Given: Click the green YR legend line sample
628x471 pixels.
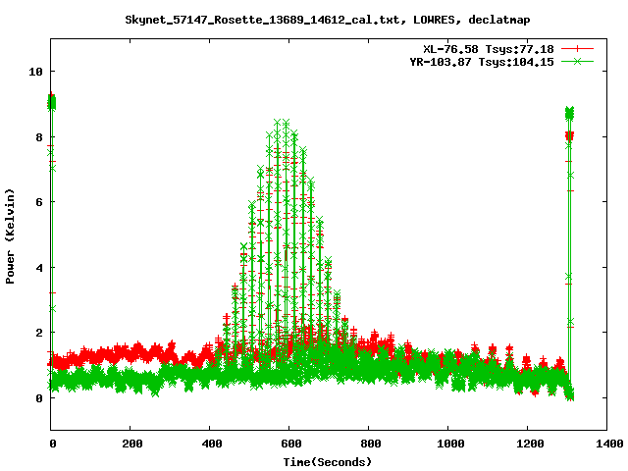Looking at the screenshot, I should coord(577,62).
